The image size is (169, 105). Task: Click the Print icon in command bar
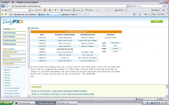[x=145, y=14]
